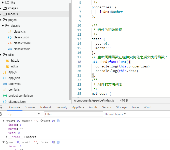Screen dimensions: 170x150
Task: Open the top context dropdown
Action: point(23,114)
